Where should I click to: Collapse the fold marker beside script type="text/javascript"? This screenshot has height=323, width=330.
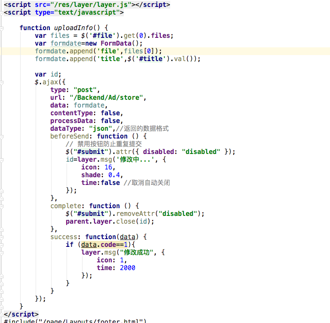tap(1, 13)
